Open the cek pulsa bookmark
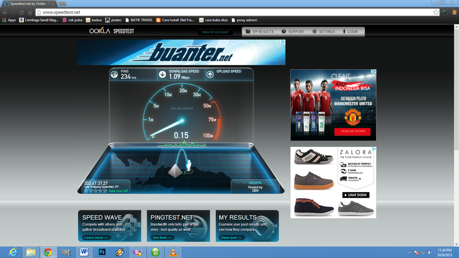This screenshot has width=459, height=258. [x=72, y=20]
